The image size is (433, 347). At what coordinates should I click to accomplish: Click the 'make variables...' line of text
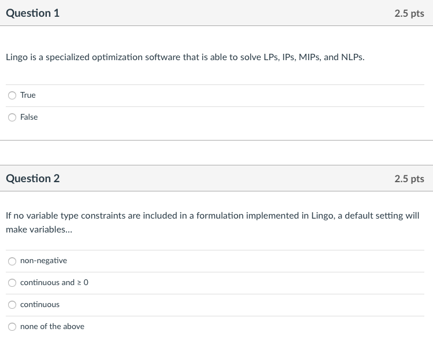click(35, 230)
